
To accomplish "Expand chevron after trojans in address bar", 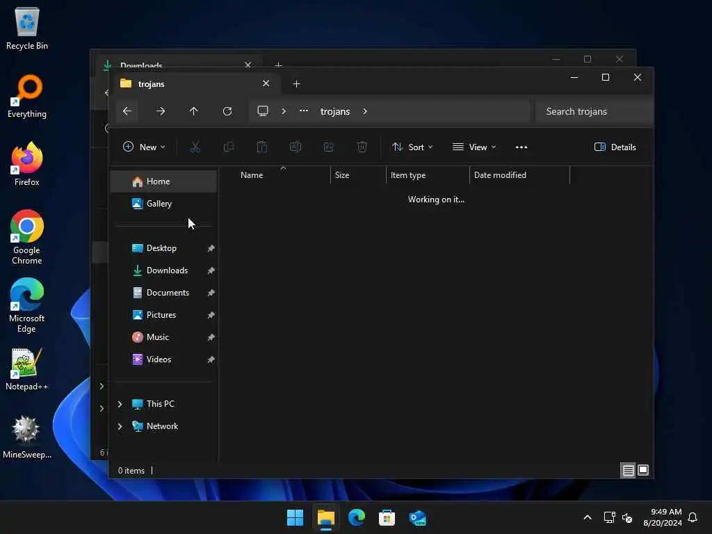I will 365,111.
